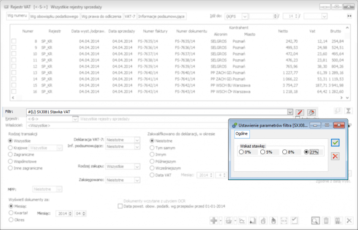The image size is (358, 230).
Task: Choose the Tym samym period option
Action: 152,148
